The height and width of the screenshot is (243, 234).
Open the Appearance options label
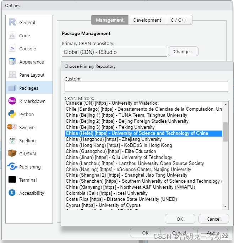[x=32, y=62]
